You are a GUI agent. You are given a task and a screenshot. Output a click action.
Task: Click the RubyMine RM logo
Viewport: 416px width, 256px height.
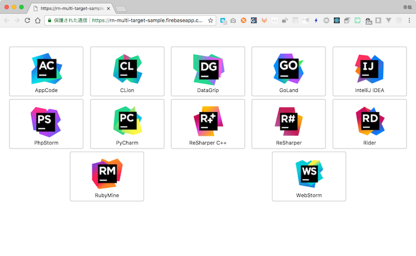click(107, 173)
